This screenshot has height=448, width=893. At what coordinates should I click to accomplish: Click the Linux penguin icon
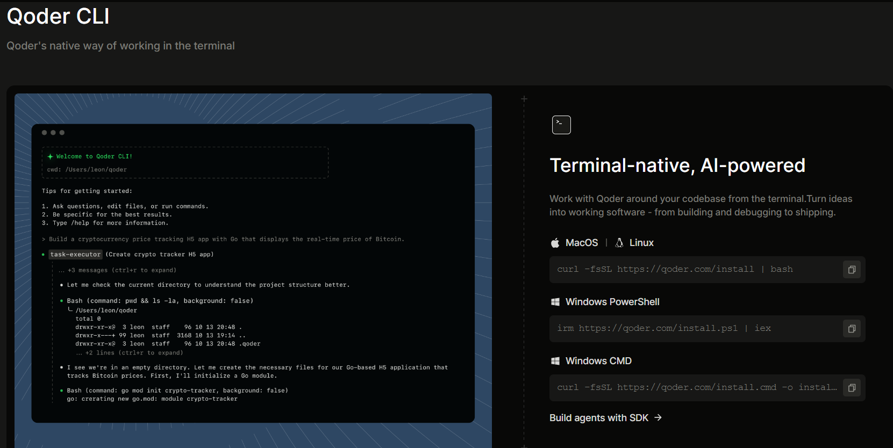(x=619, y=243)
